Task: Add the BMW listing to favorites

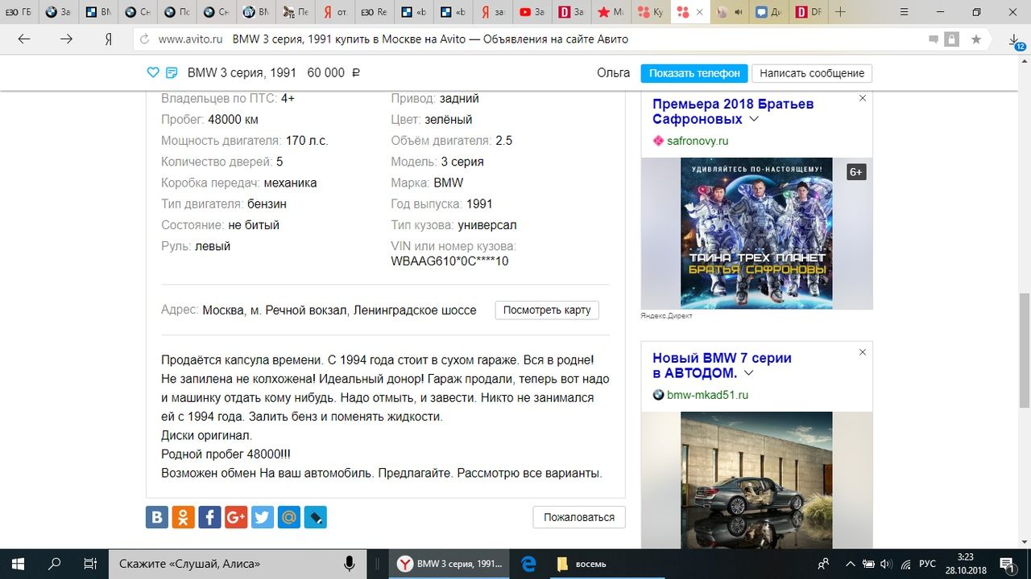Action: pyautogui.click(x=153, y=72)
